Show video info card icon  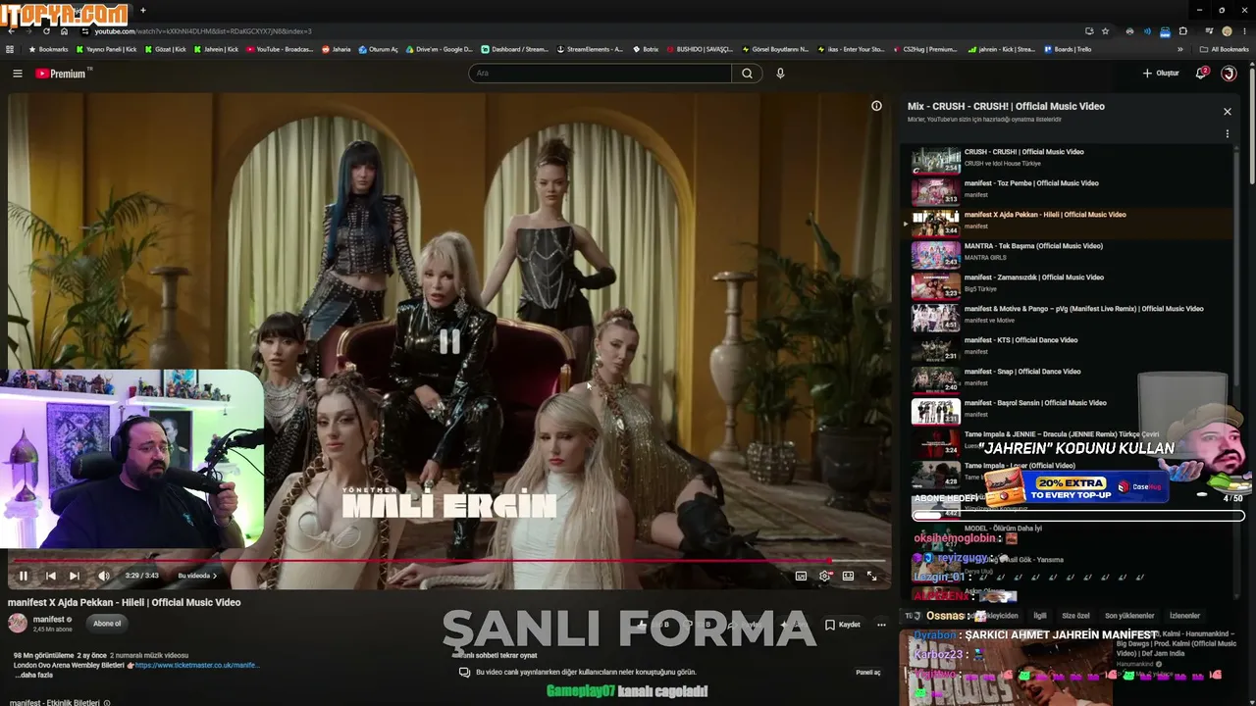coord(876,106)
